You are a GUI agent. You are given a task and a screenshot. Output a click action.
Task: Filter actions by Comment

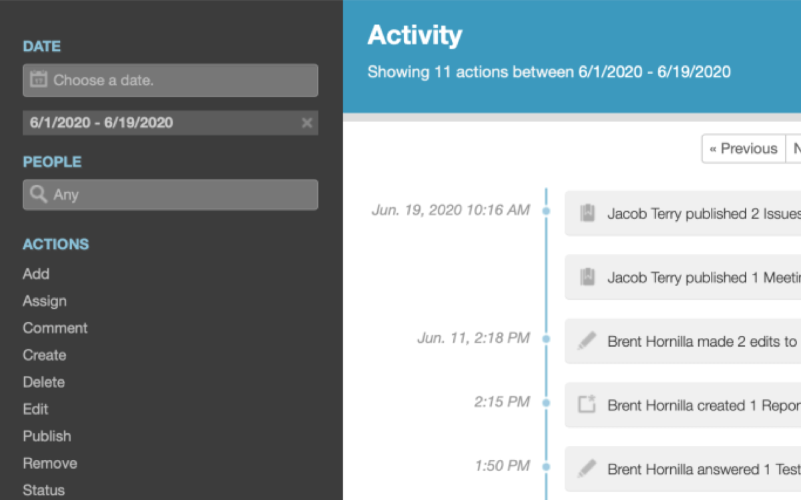[55, 328]
